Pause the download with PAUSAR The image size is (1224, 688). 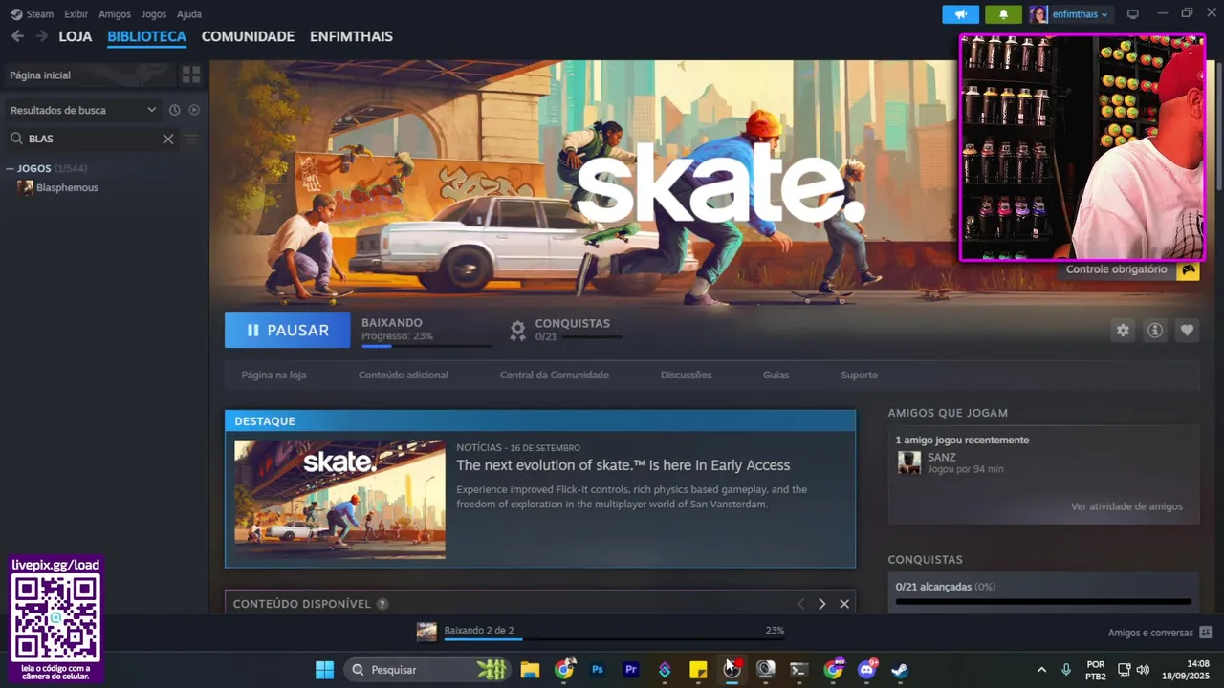pyautogui.click(x=287, y=330)
